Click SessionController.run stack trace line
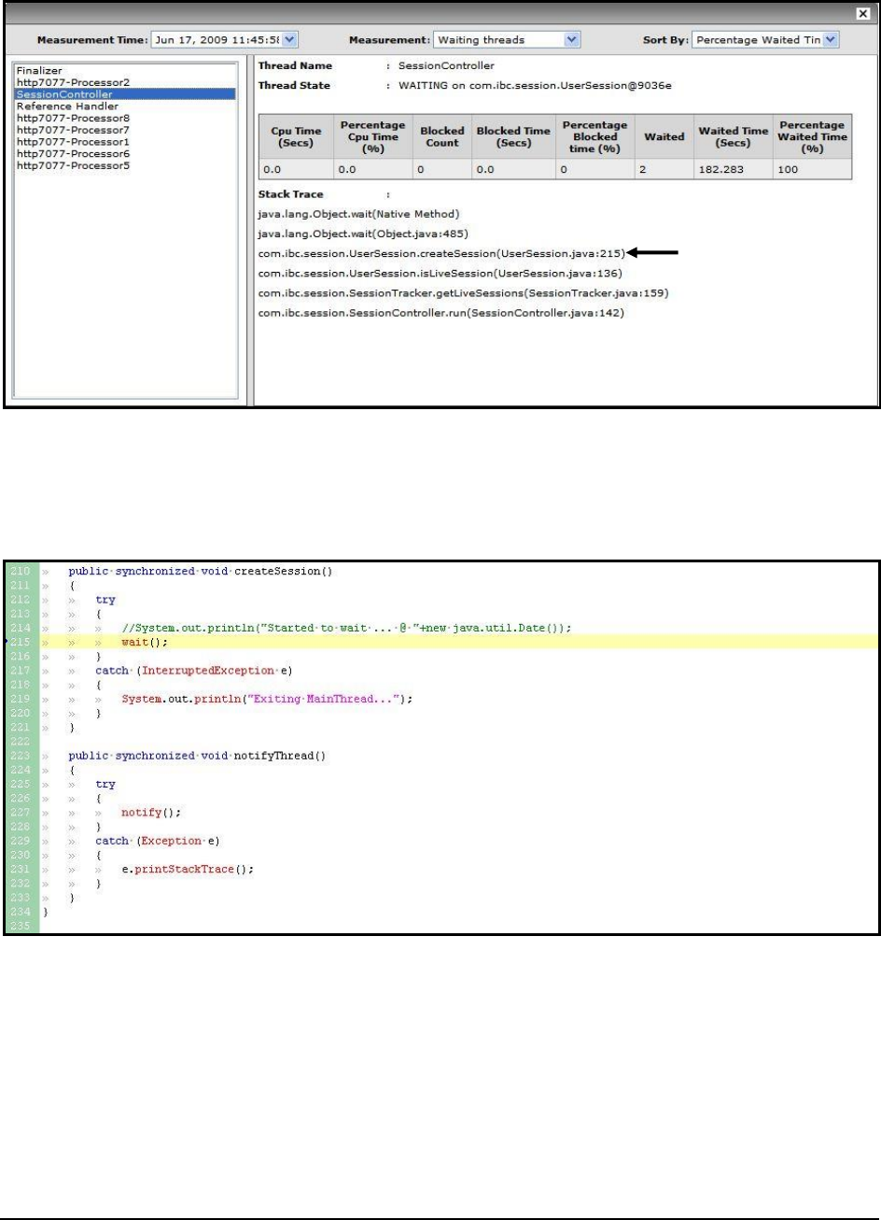The width and height of the screenshot is (881, 1220). tap(441, 312)
